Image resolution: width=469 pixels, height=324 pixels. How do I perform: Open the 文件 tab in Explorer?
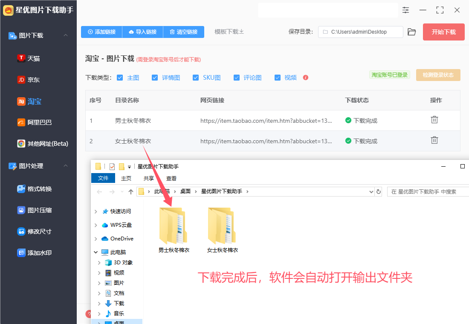pyautogui.click(x=103, y=178)
